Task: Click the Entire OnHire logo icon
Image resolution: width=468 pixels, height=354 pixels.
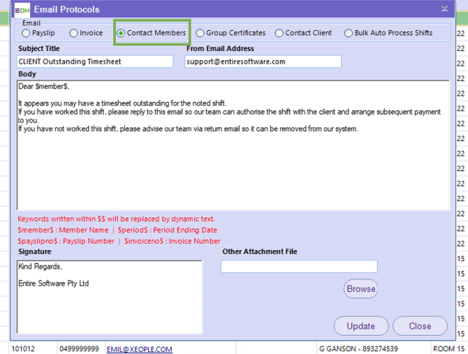Action: click(22, 9)
